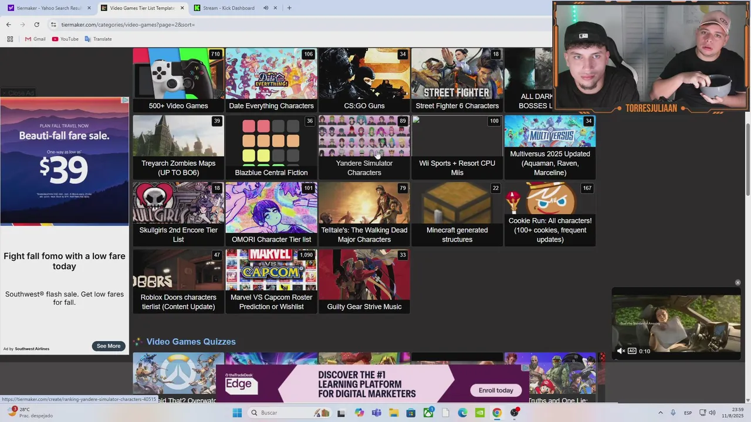Viewport: 751px width, 422px height.
Task: Click the page vertical scrollbar thumb
Action: point(747,160)
